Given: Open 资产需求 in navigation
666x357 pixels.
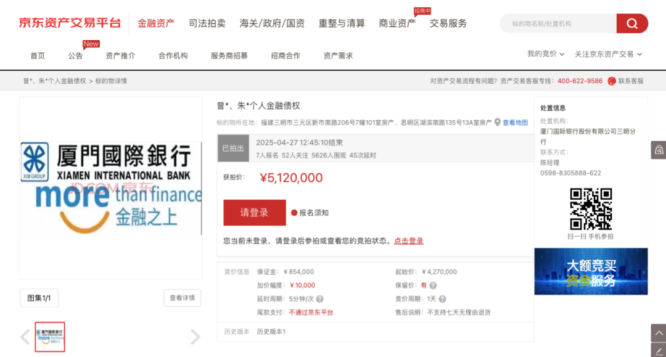Looking at the screenshot, I should [338, 55].
